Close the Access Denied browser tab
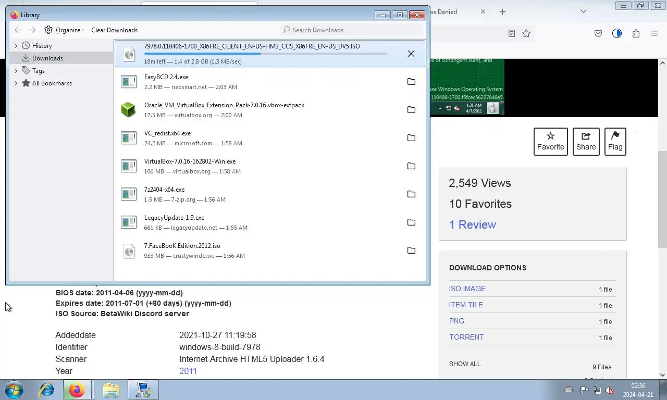Image resolution: width=667 pixels, height=400 pixels. click(483, 11)
